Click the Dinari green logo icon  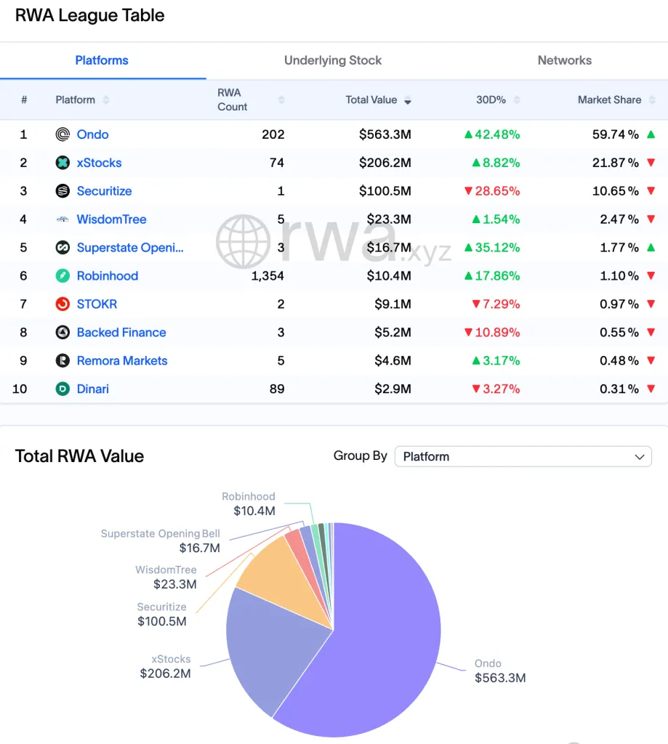tap(63, 389)
